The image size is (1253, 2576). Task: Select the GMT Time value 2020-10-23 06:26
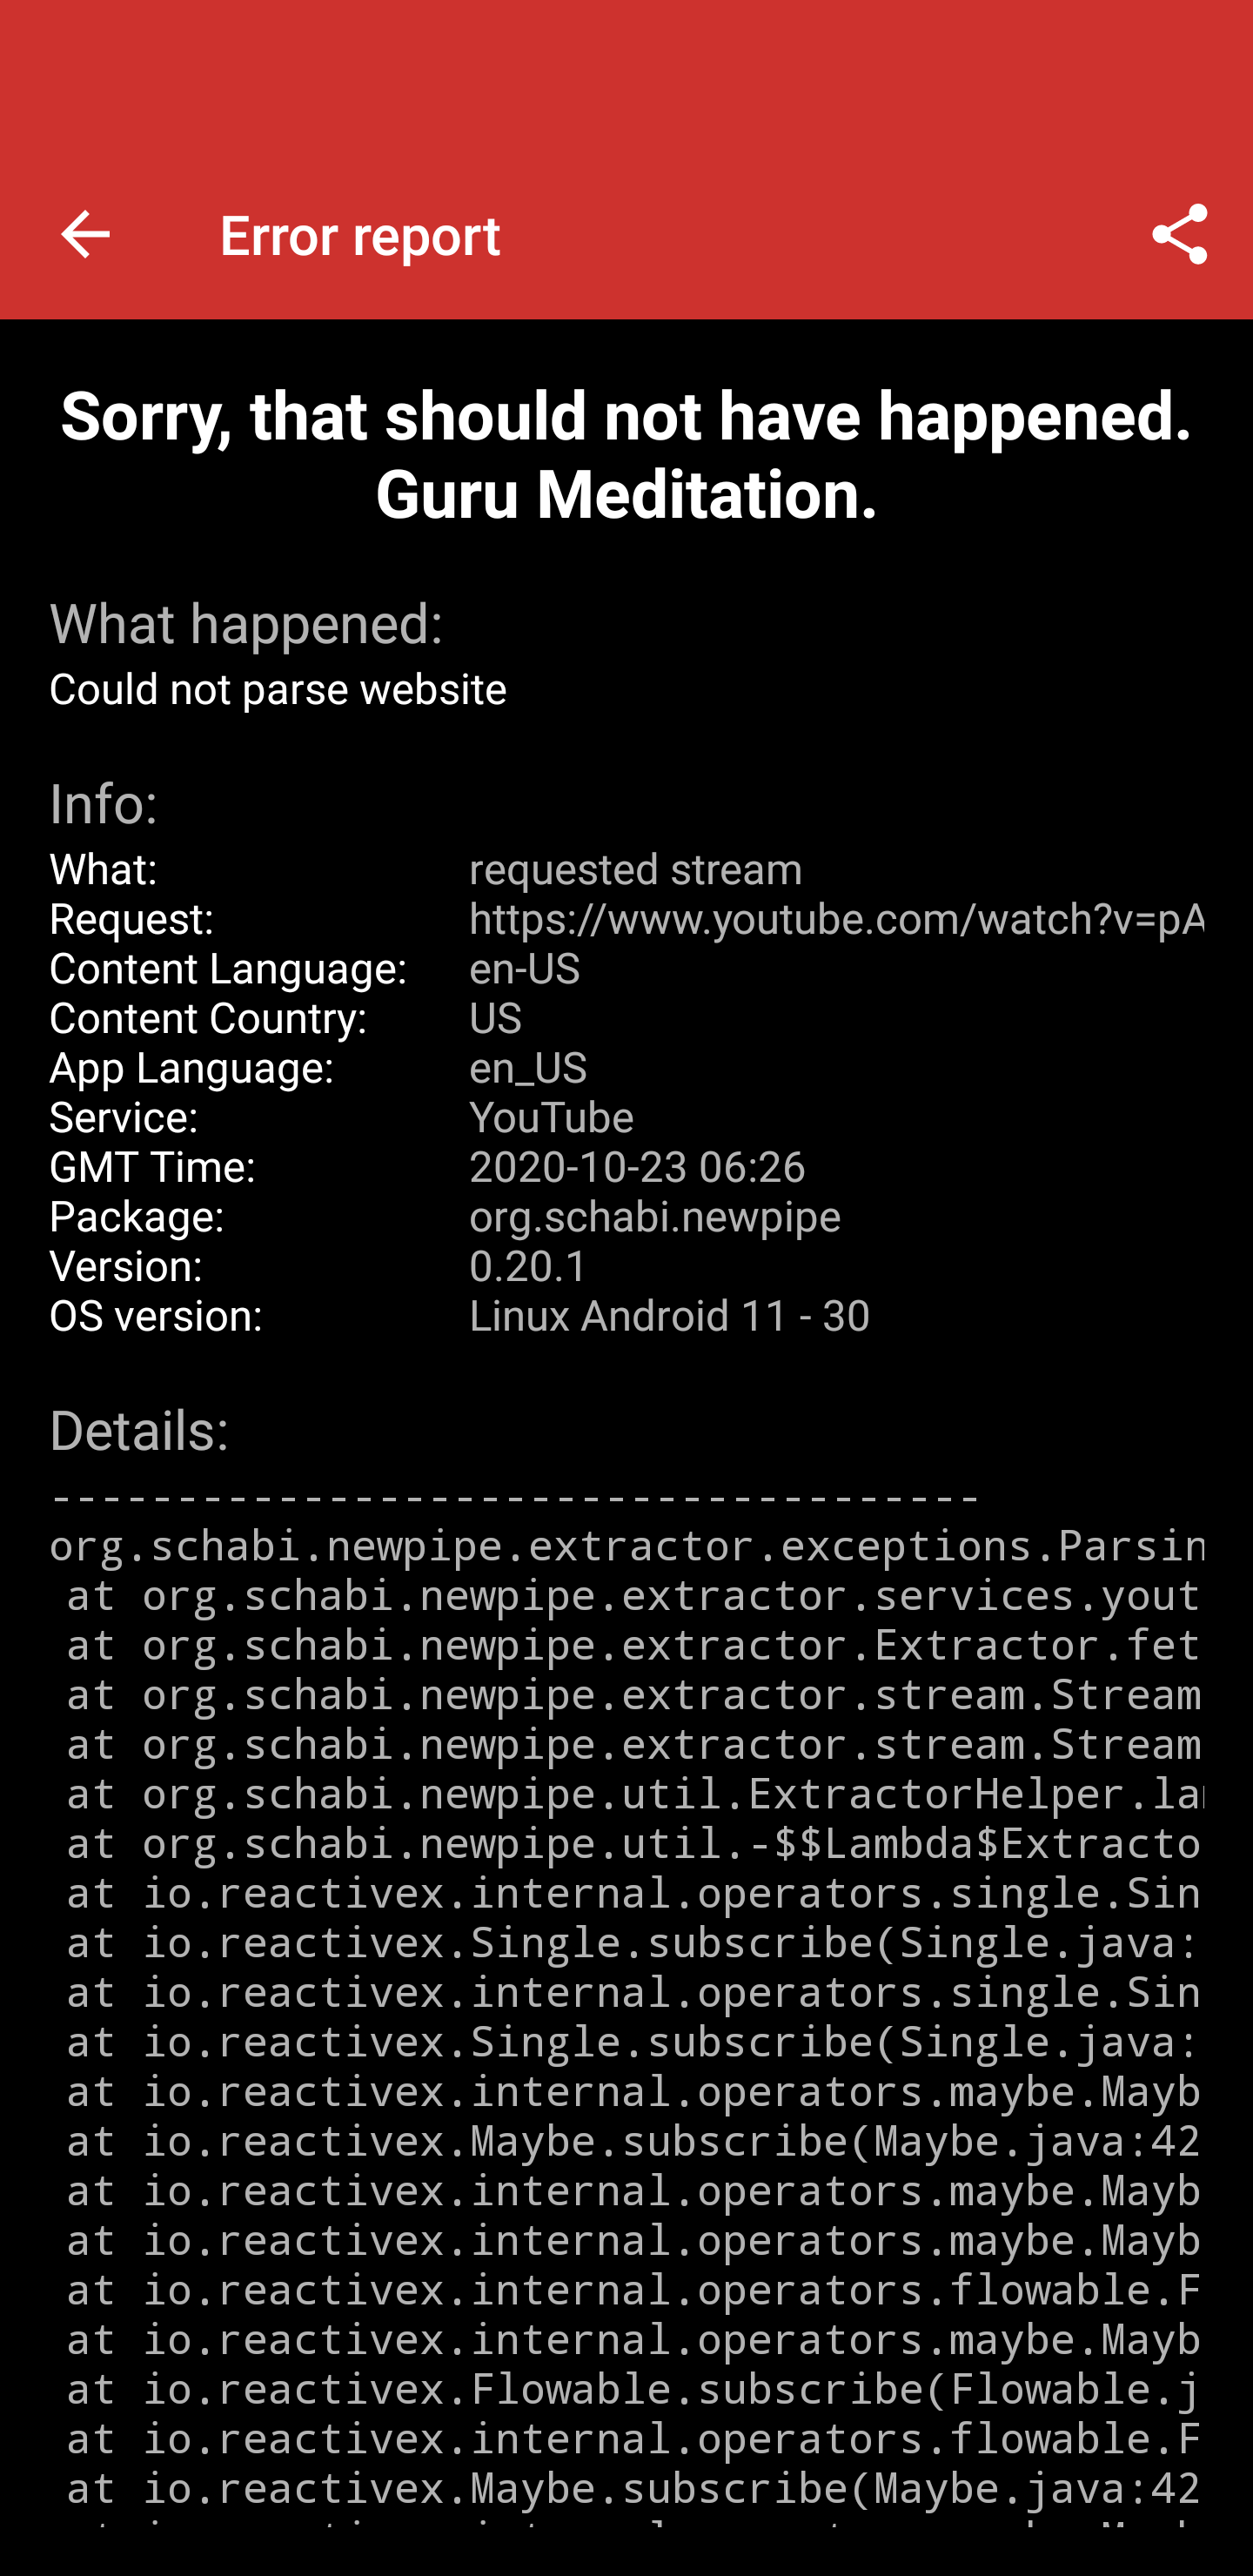[637, 1167]
